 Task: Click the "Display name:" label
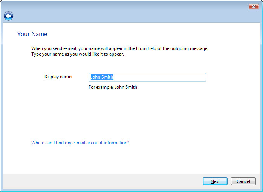58,77
